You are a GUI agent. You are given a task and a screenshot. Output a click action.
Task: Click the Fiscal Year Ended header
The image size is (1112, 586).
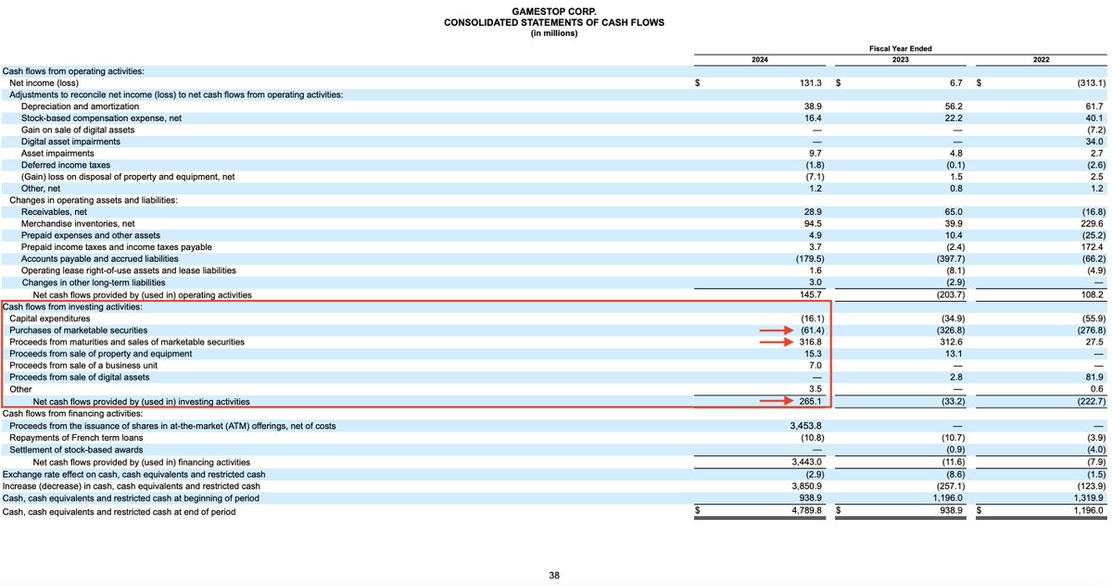point(899,48)
